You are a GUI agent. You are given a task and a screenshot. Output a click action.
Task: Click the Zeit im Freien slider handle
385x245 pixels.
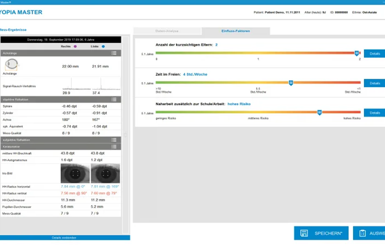tap(291, 83)
